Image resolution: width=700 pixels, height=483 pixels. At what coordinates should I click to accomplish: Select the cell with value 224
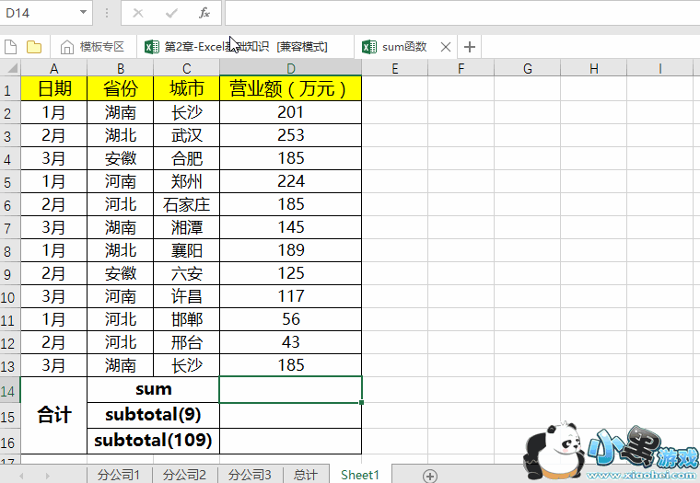[291, 181]
